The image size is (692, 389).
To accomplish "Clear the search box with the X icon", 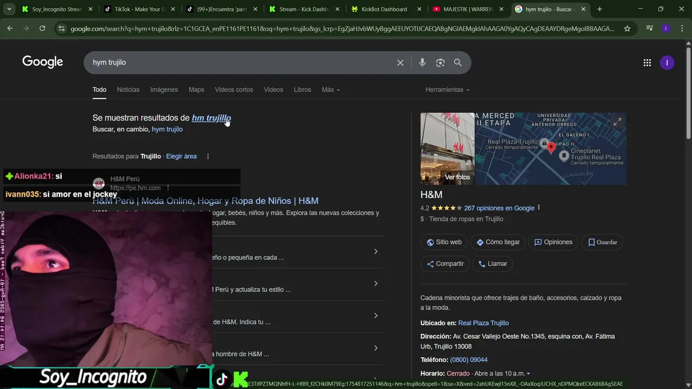I will pos(400,63).
